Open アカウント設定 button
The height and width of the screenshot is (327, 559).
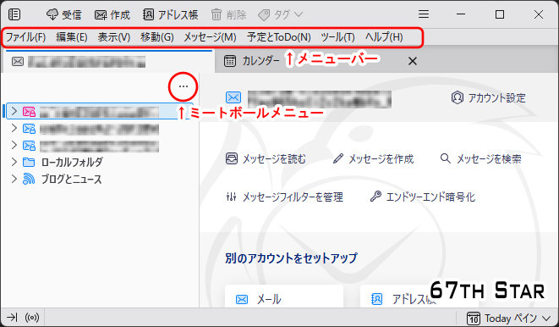[489, 97]
